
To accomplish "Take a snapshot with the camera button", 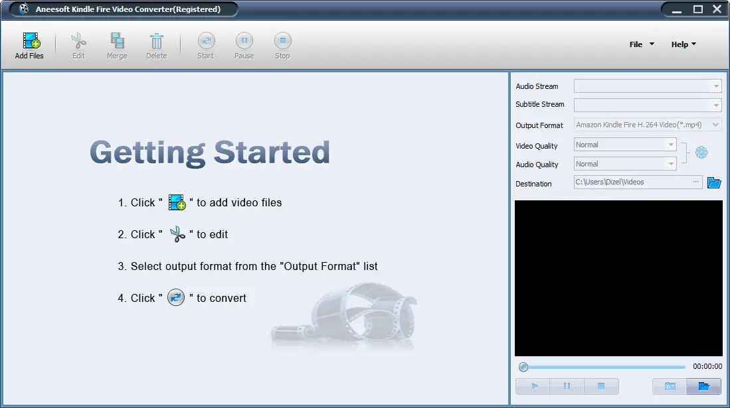I will (x=670, y=386).
